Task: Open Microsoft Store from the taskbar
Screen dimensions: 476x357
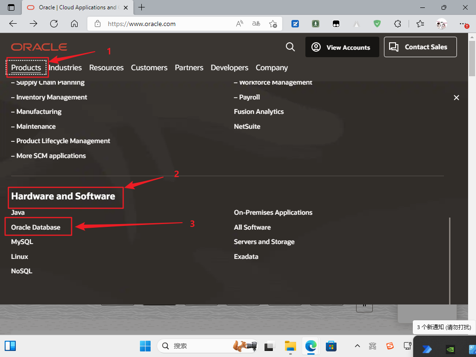Action: click(331, 346)
